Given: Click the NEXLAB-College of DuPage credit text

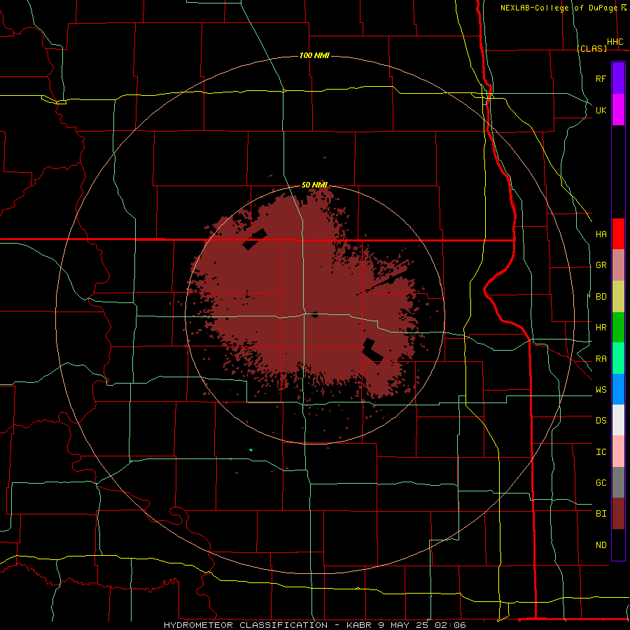Looking at the screenshot, I should point(559,8).
